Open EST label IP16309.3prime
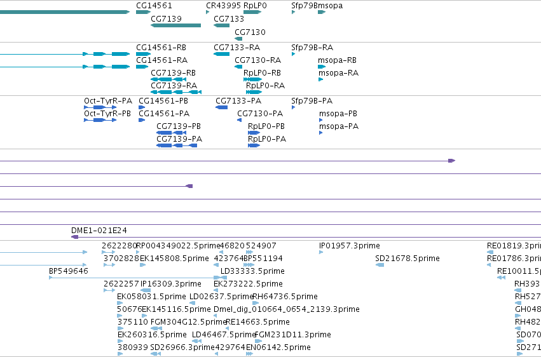541x357 pixels. tap(171, 284)
